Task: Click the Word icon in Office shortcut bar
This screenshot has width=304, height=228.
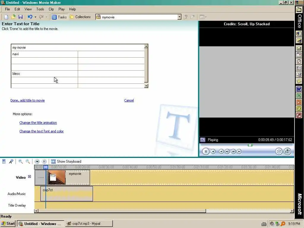Action: pyautogui.click(x=299, y=89)
